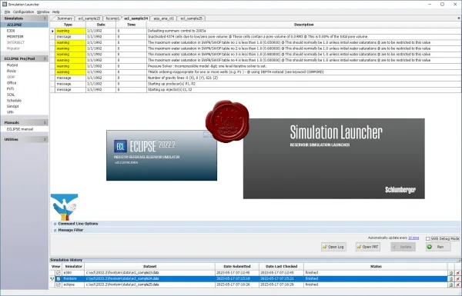Select the 'Defaulting summary control' warning row
The image size is (462, 296).
click(x=255, y=31)
